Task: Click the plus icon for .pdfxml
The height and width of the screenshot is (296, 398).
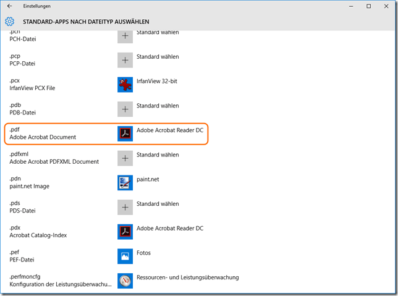Action: pos(125,158)
